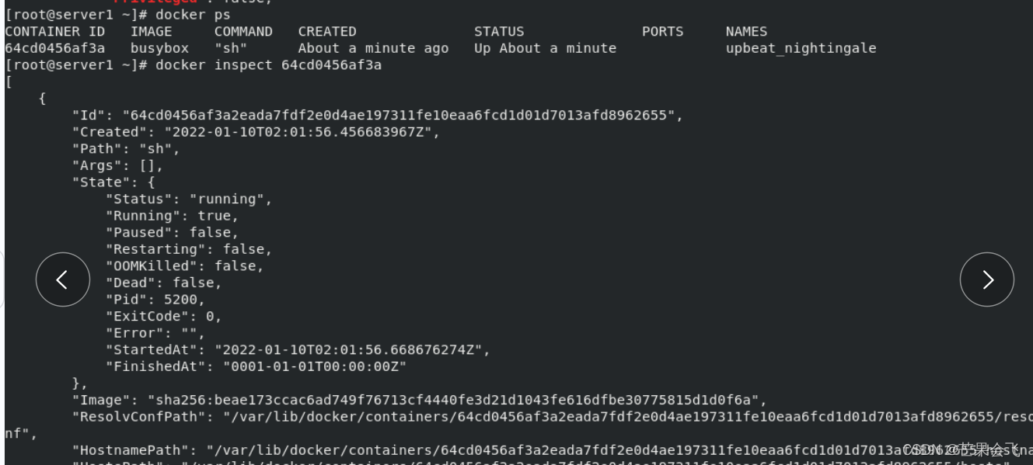Image resolution: width=1033 pixels, height=465 pixels.
Task: Click the "Created" timestamp line
Action: pyautogui.click(x=257, y=132)
